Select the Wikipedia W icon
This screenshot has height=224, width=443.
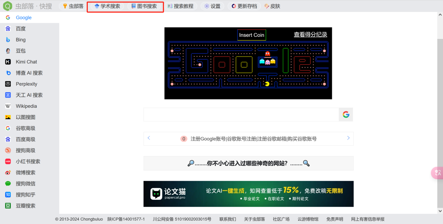click(8, 106)
